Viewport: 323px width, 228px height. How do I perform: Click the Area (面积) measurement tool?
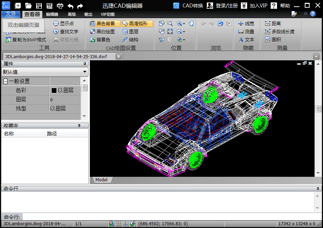click(273, 40)
